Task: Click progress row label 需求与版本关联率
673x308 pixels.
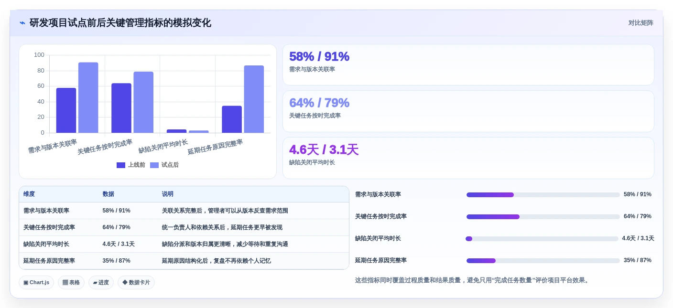Action: [378, 194]
